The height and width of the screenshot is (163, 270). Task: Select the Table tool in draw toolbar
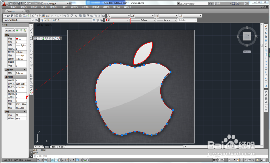coord(31,86)
